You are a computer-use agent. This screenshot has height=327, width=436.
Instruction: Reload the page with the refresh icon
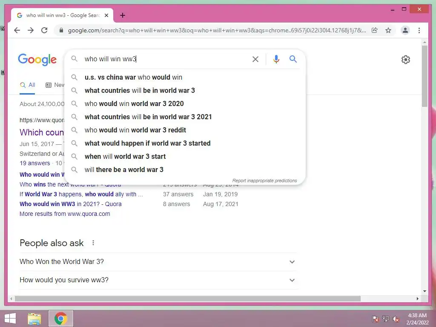tap(44, 30)
